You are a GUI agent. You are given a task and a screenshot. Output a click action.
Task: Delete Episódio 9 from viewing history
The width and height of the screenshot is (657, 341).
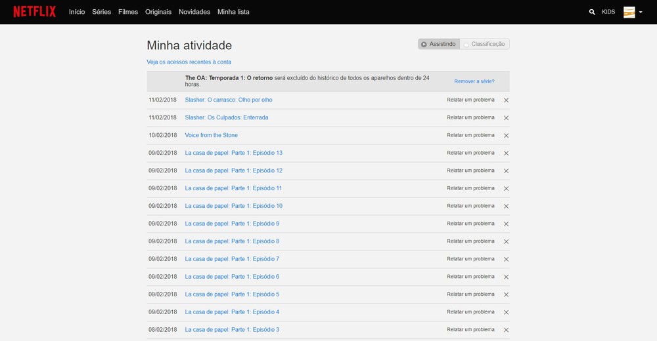point(506,224)
